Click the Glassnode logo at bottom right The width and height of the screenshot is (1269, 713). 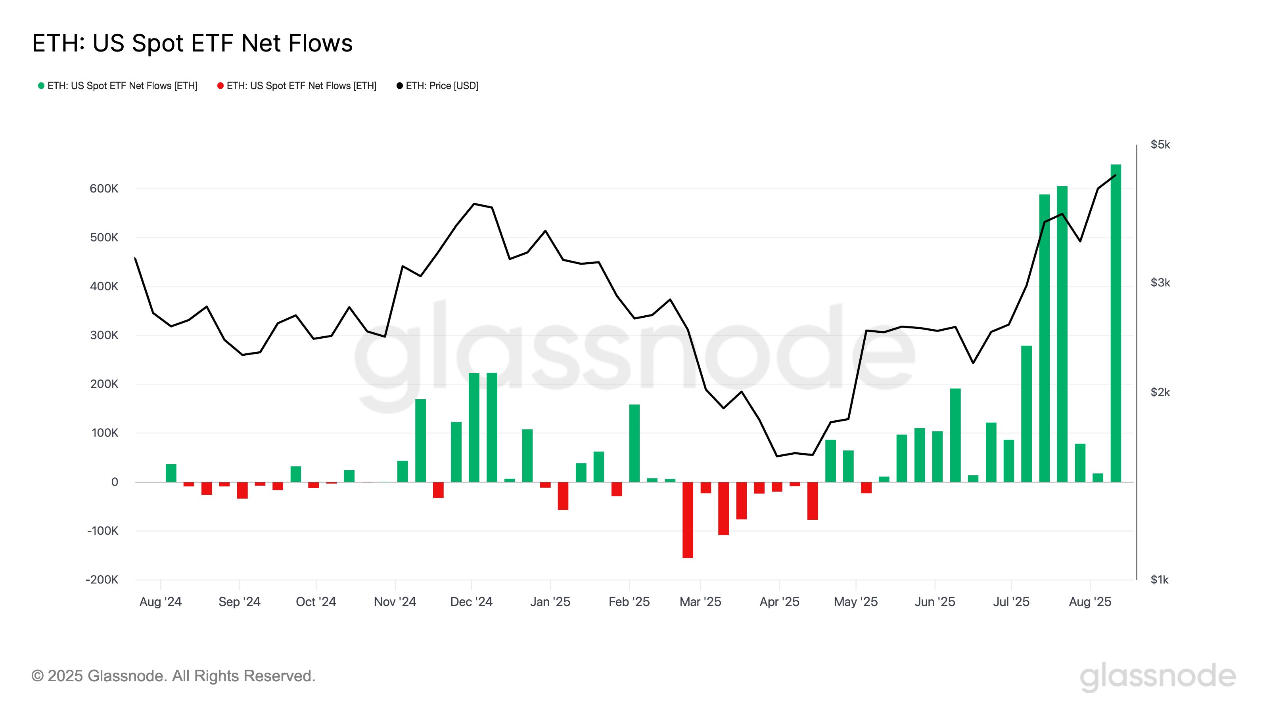[1158, 677]
